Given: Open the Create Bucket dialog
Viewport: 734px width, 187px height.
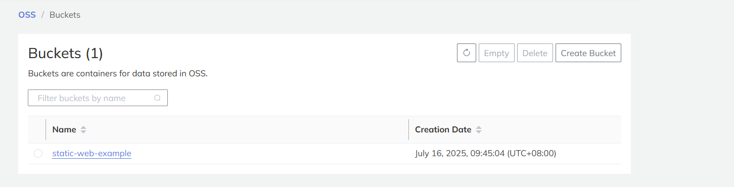Looking at the screenshot, I should pyautogui.click(x=588, y=53).
